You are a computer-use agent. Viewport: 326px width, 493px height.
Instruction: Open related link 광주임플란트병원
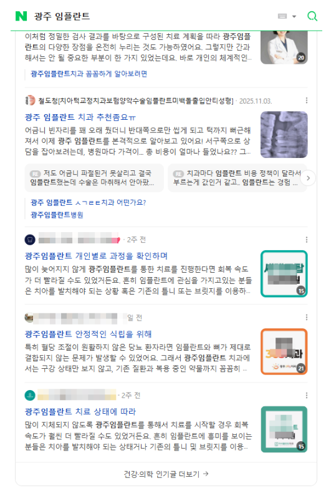[x=57, y=215]
